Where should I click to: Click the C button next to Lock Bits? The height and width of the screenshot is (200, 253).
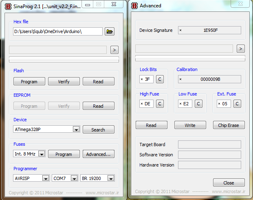(x=160, y=79)
